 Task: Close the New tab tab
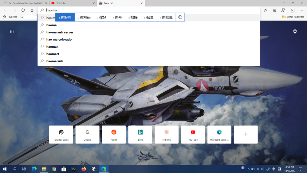142,3
